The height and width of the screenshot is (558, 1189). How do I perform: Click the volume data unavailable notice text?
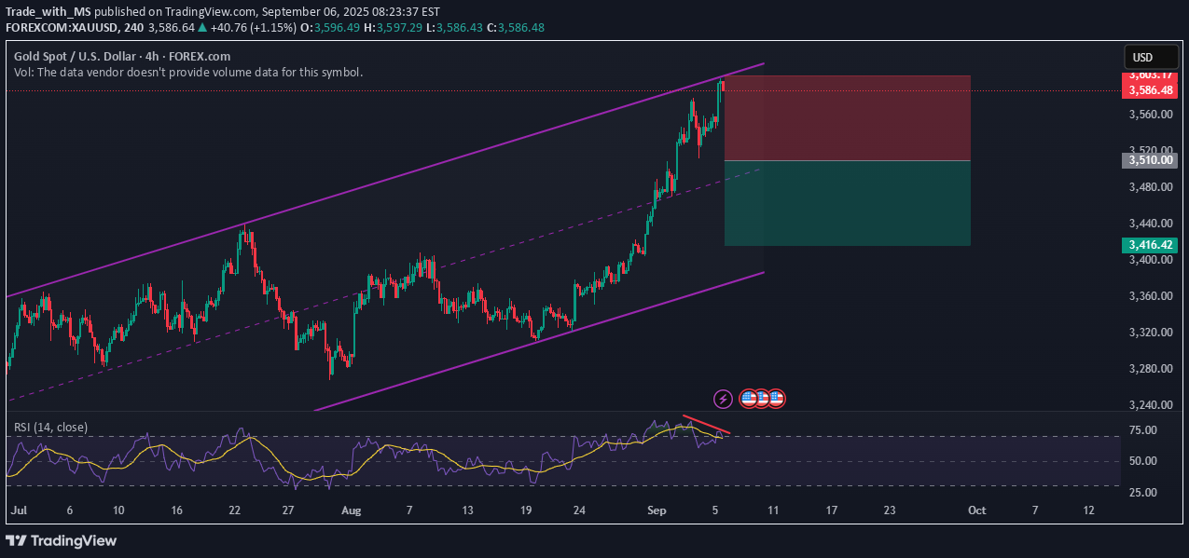[187, 72]
